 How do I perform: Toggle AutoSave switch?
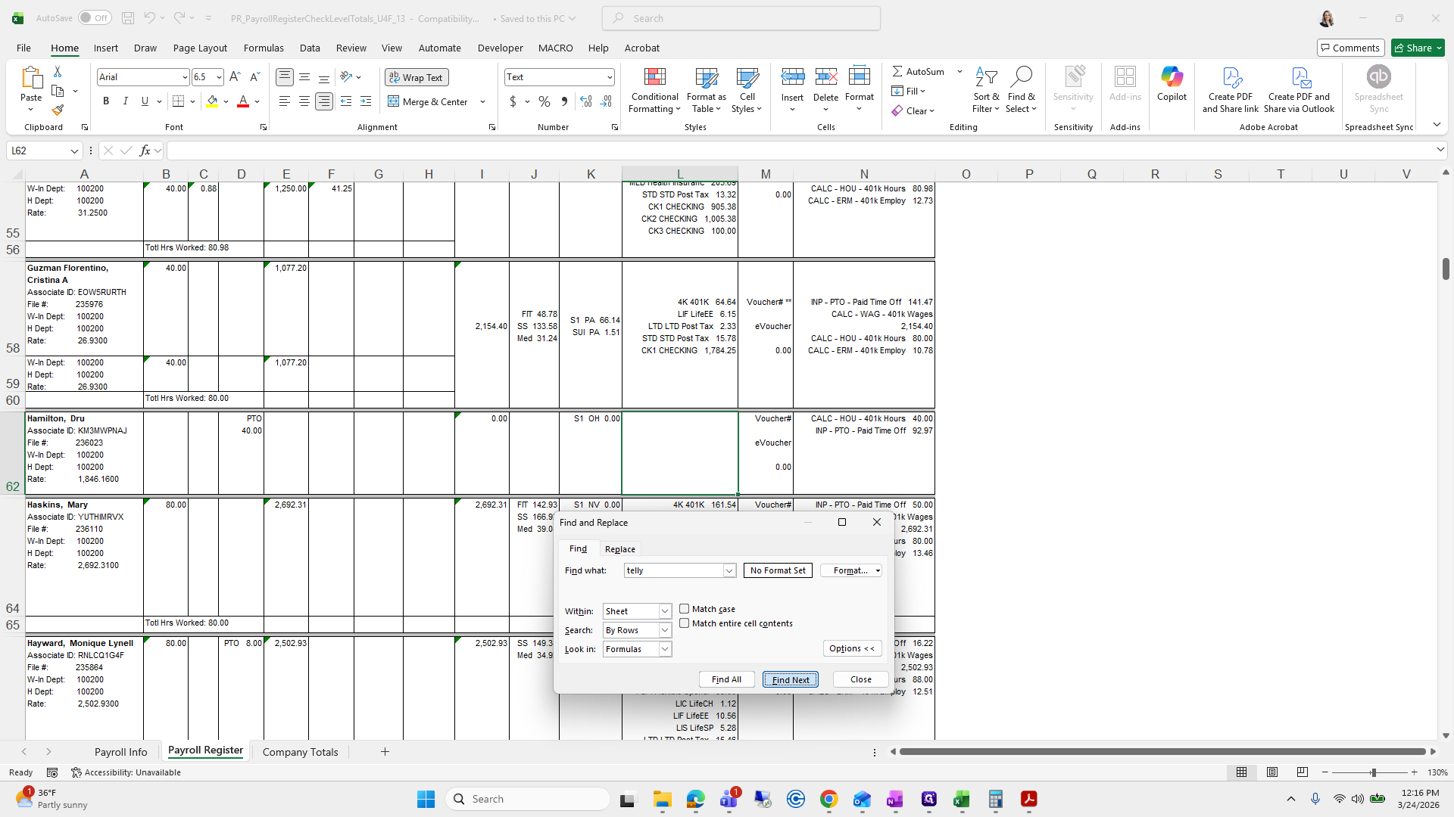(95, 18)
